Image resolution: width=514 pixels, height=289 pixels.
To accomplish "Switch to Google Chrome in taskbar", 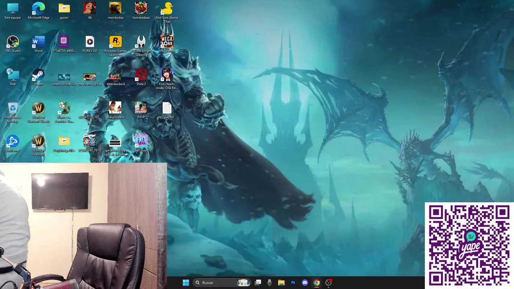I will (316, 283).
